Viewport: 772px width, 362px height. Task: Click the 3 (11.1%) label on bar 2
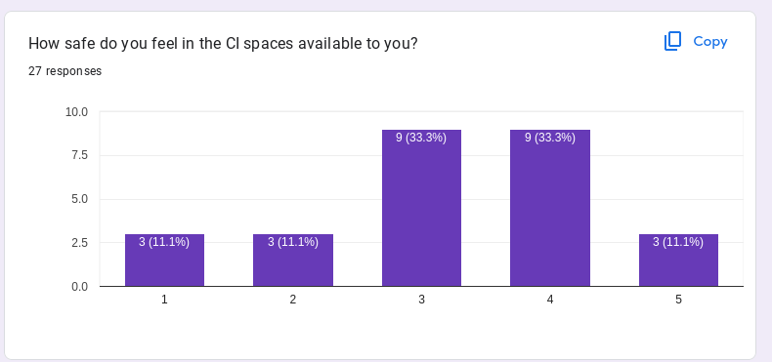pyautogui.click(x=293, y=242)
